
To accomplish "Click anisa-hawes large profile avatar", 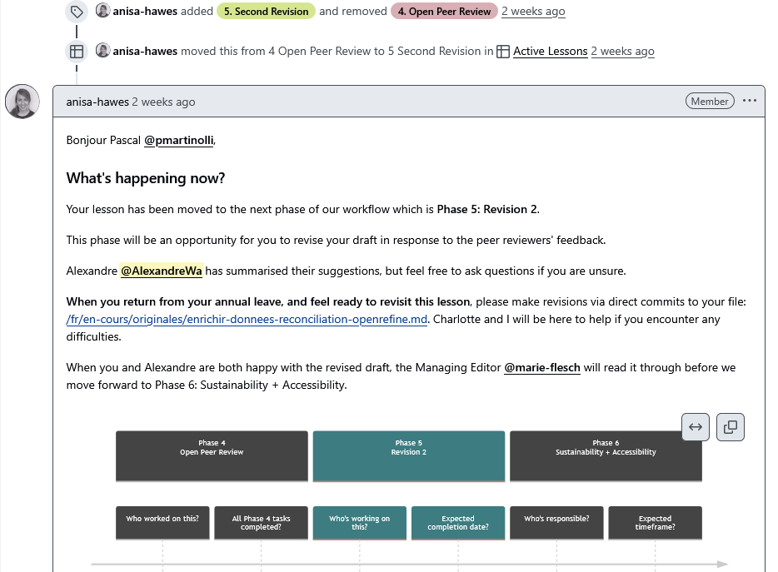I will 22,102.
